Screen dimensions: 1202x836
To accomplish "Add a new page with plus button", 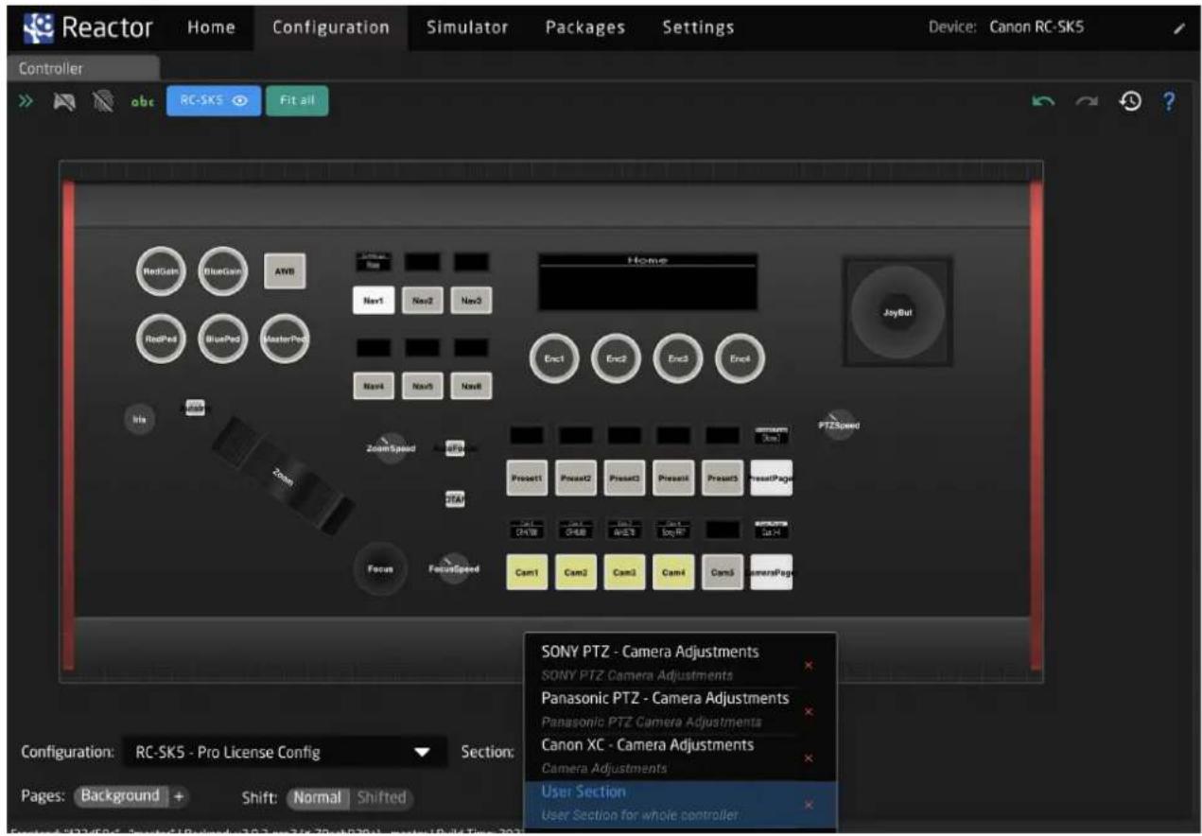I will point(178,796).
